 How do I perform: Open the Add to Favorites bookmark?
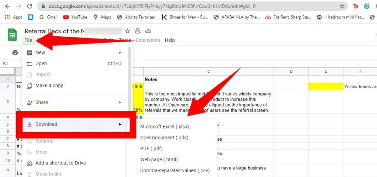tap(136, 17)
